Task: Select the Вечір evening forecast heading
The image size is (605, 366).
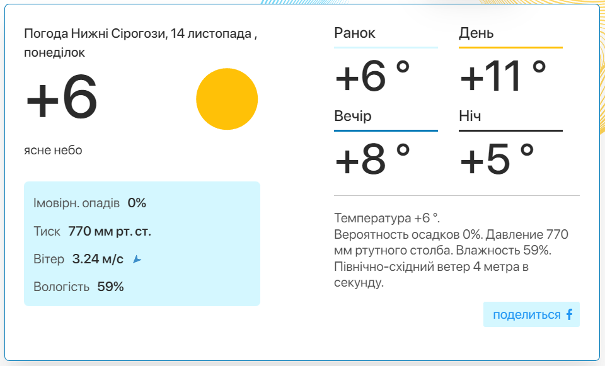Action: coord(353,116)
